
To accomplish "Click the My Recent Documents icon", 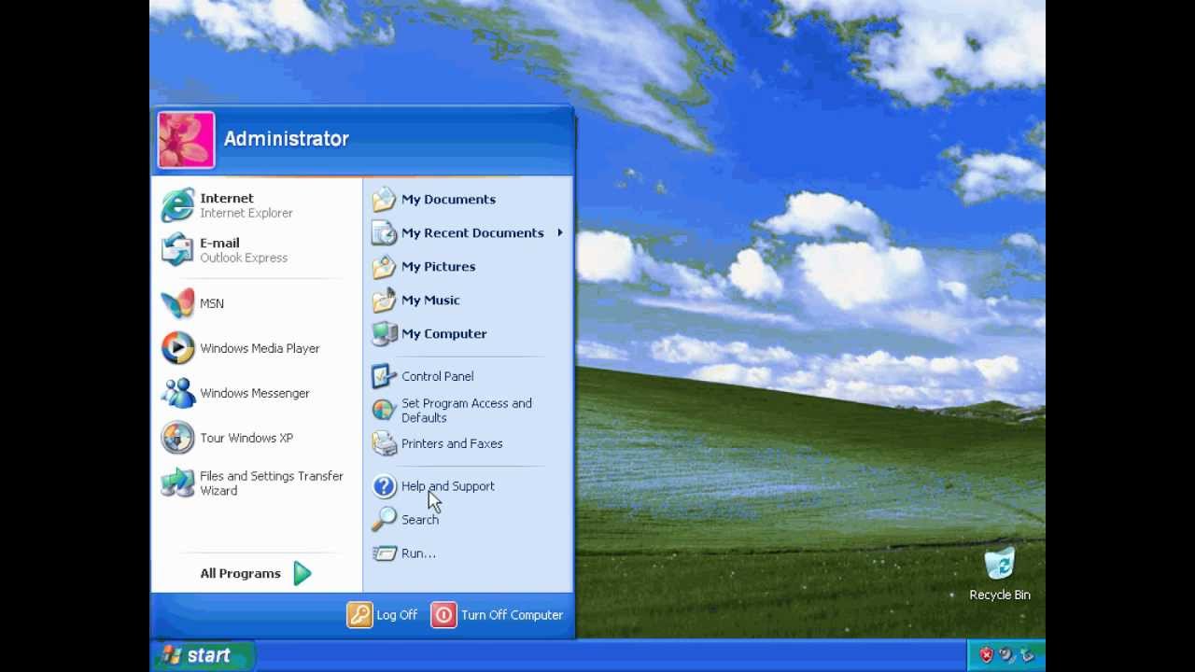I will 384,232.
